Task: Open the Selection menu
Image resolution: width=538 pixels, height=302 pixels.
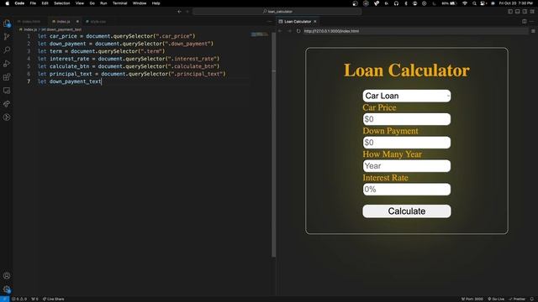Action: pos(61,3)
